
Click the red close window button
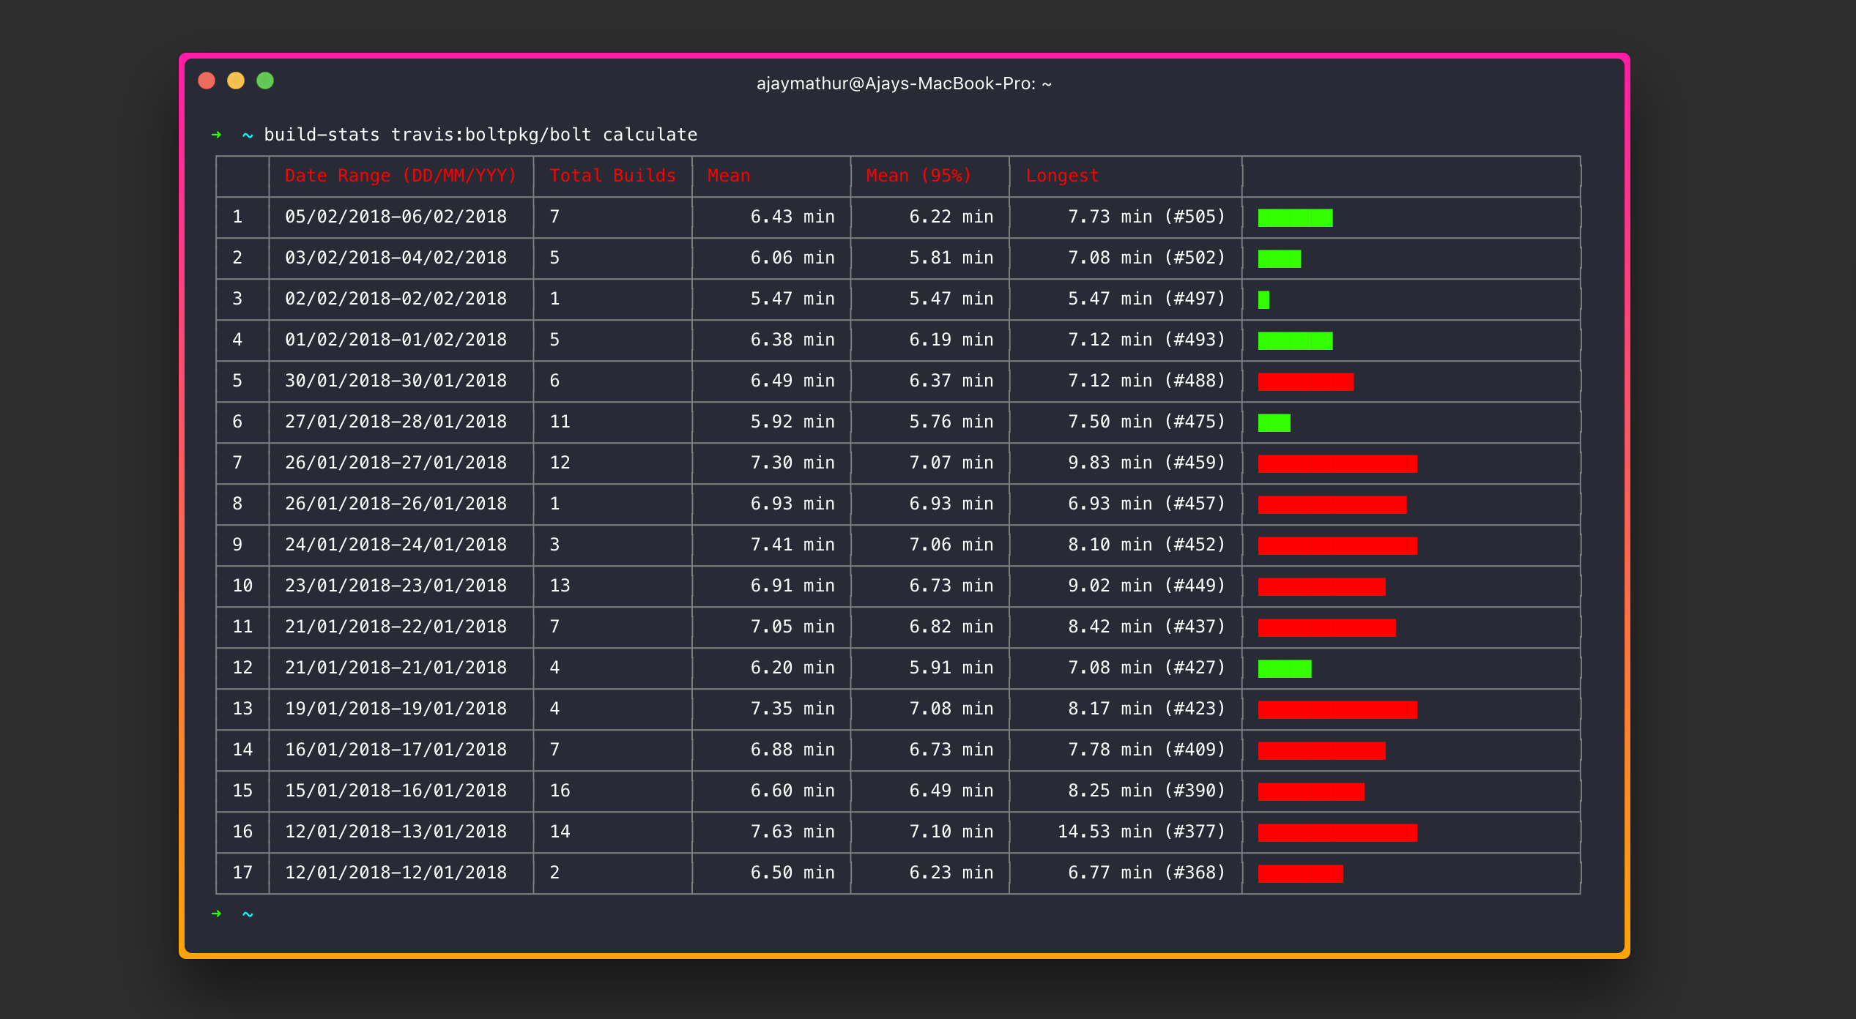coord(207,81)
